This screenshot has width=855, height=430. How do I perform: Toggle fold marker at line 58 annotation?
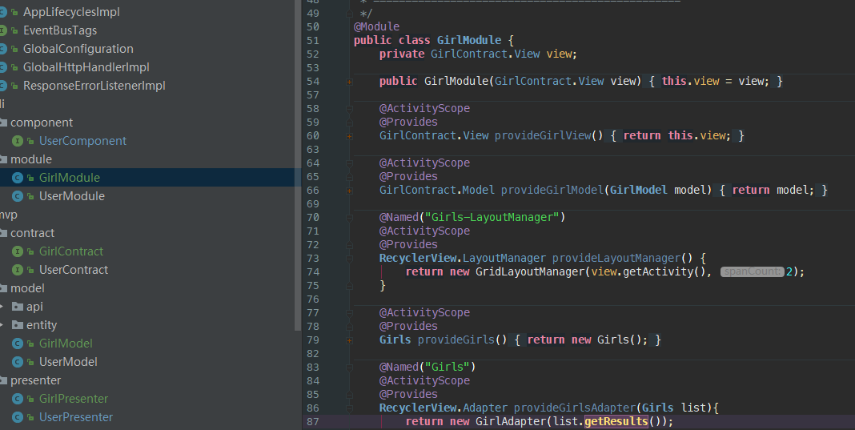(349, 109)
